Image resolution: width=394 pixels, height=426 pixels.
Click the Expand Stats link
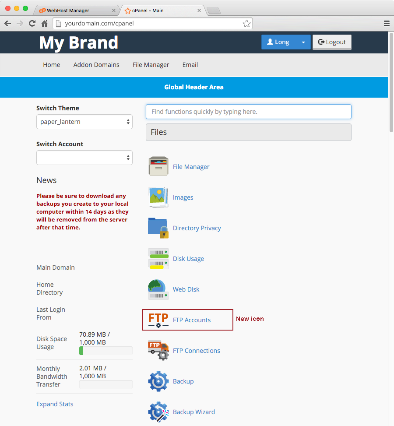[55, 404]
